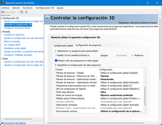Select Filtrado de texturas Optimización trilineal row
This screenshot has height=125, width=162.
tap(99, 83)
